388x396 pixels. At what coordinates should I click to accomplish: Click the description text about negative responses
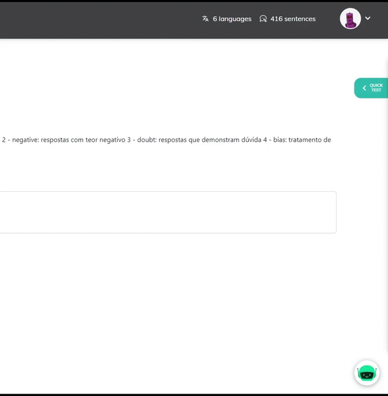click(x=167, y=140)
